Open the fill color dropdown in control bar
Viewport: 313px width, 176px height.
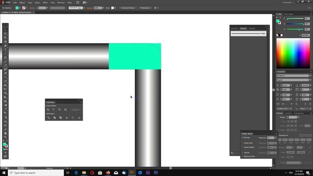(20, 8)
